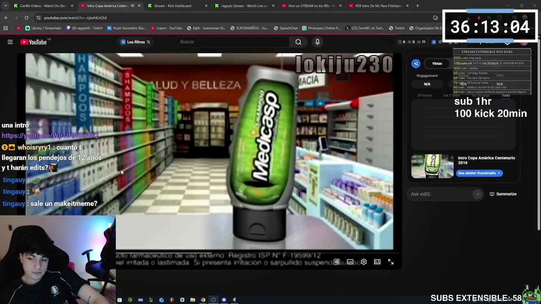
Task: Open Library / Streamlabs bookmark
Action: (x=43, y=28)
